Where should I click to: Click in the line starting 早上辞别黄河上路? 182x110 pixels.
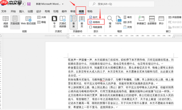[121, 87]
